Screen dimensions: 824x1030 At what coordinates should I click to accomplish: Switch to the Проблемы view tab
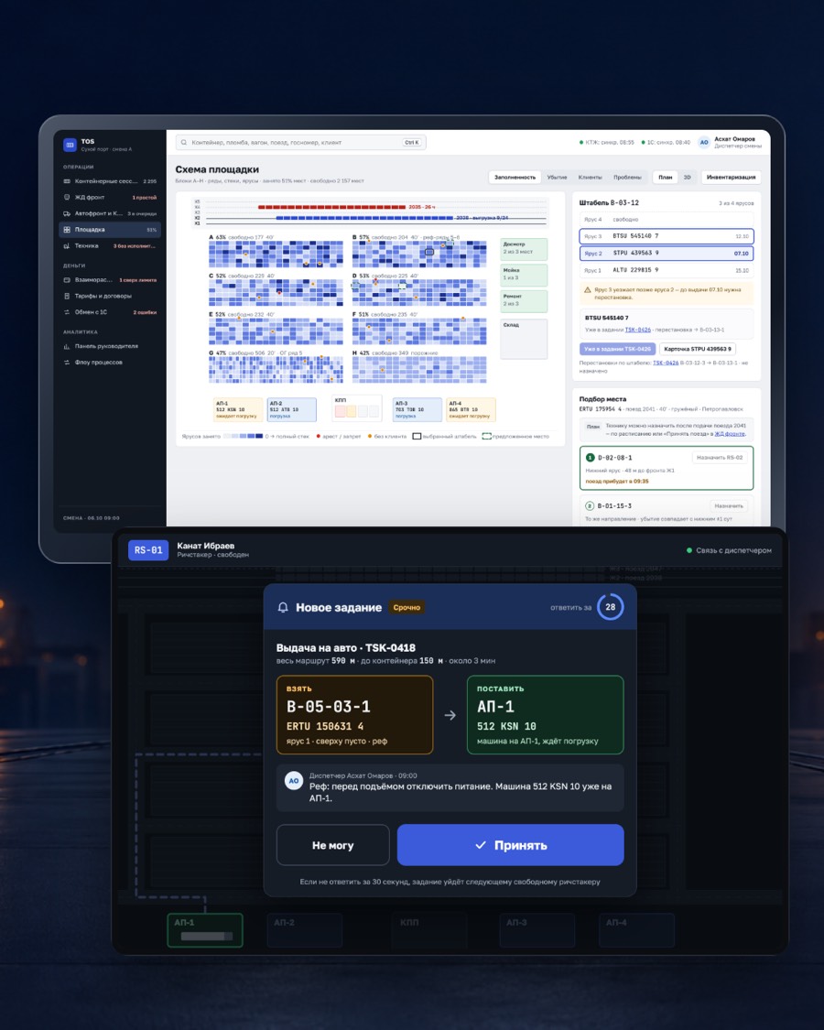point(627,178)
